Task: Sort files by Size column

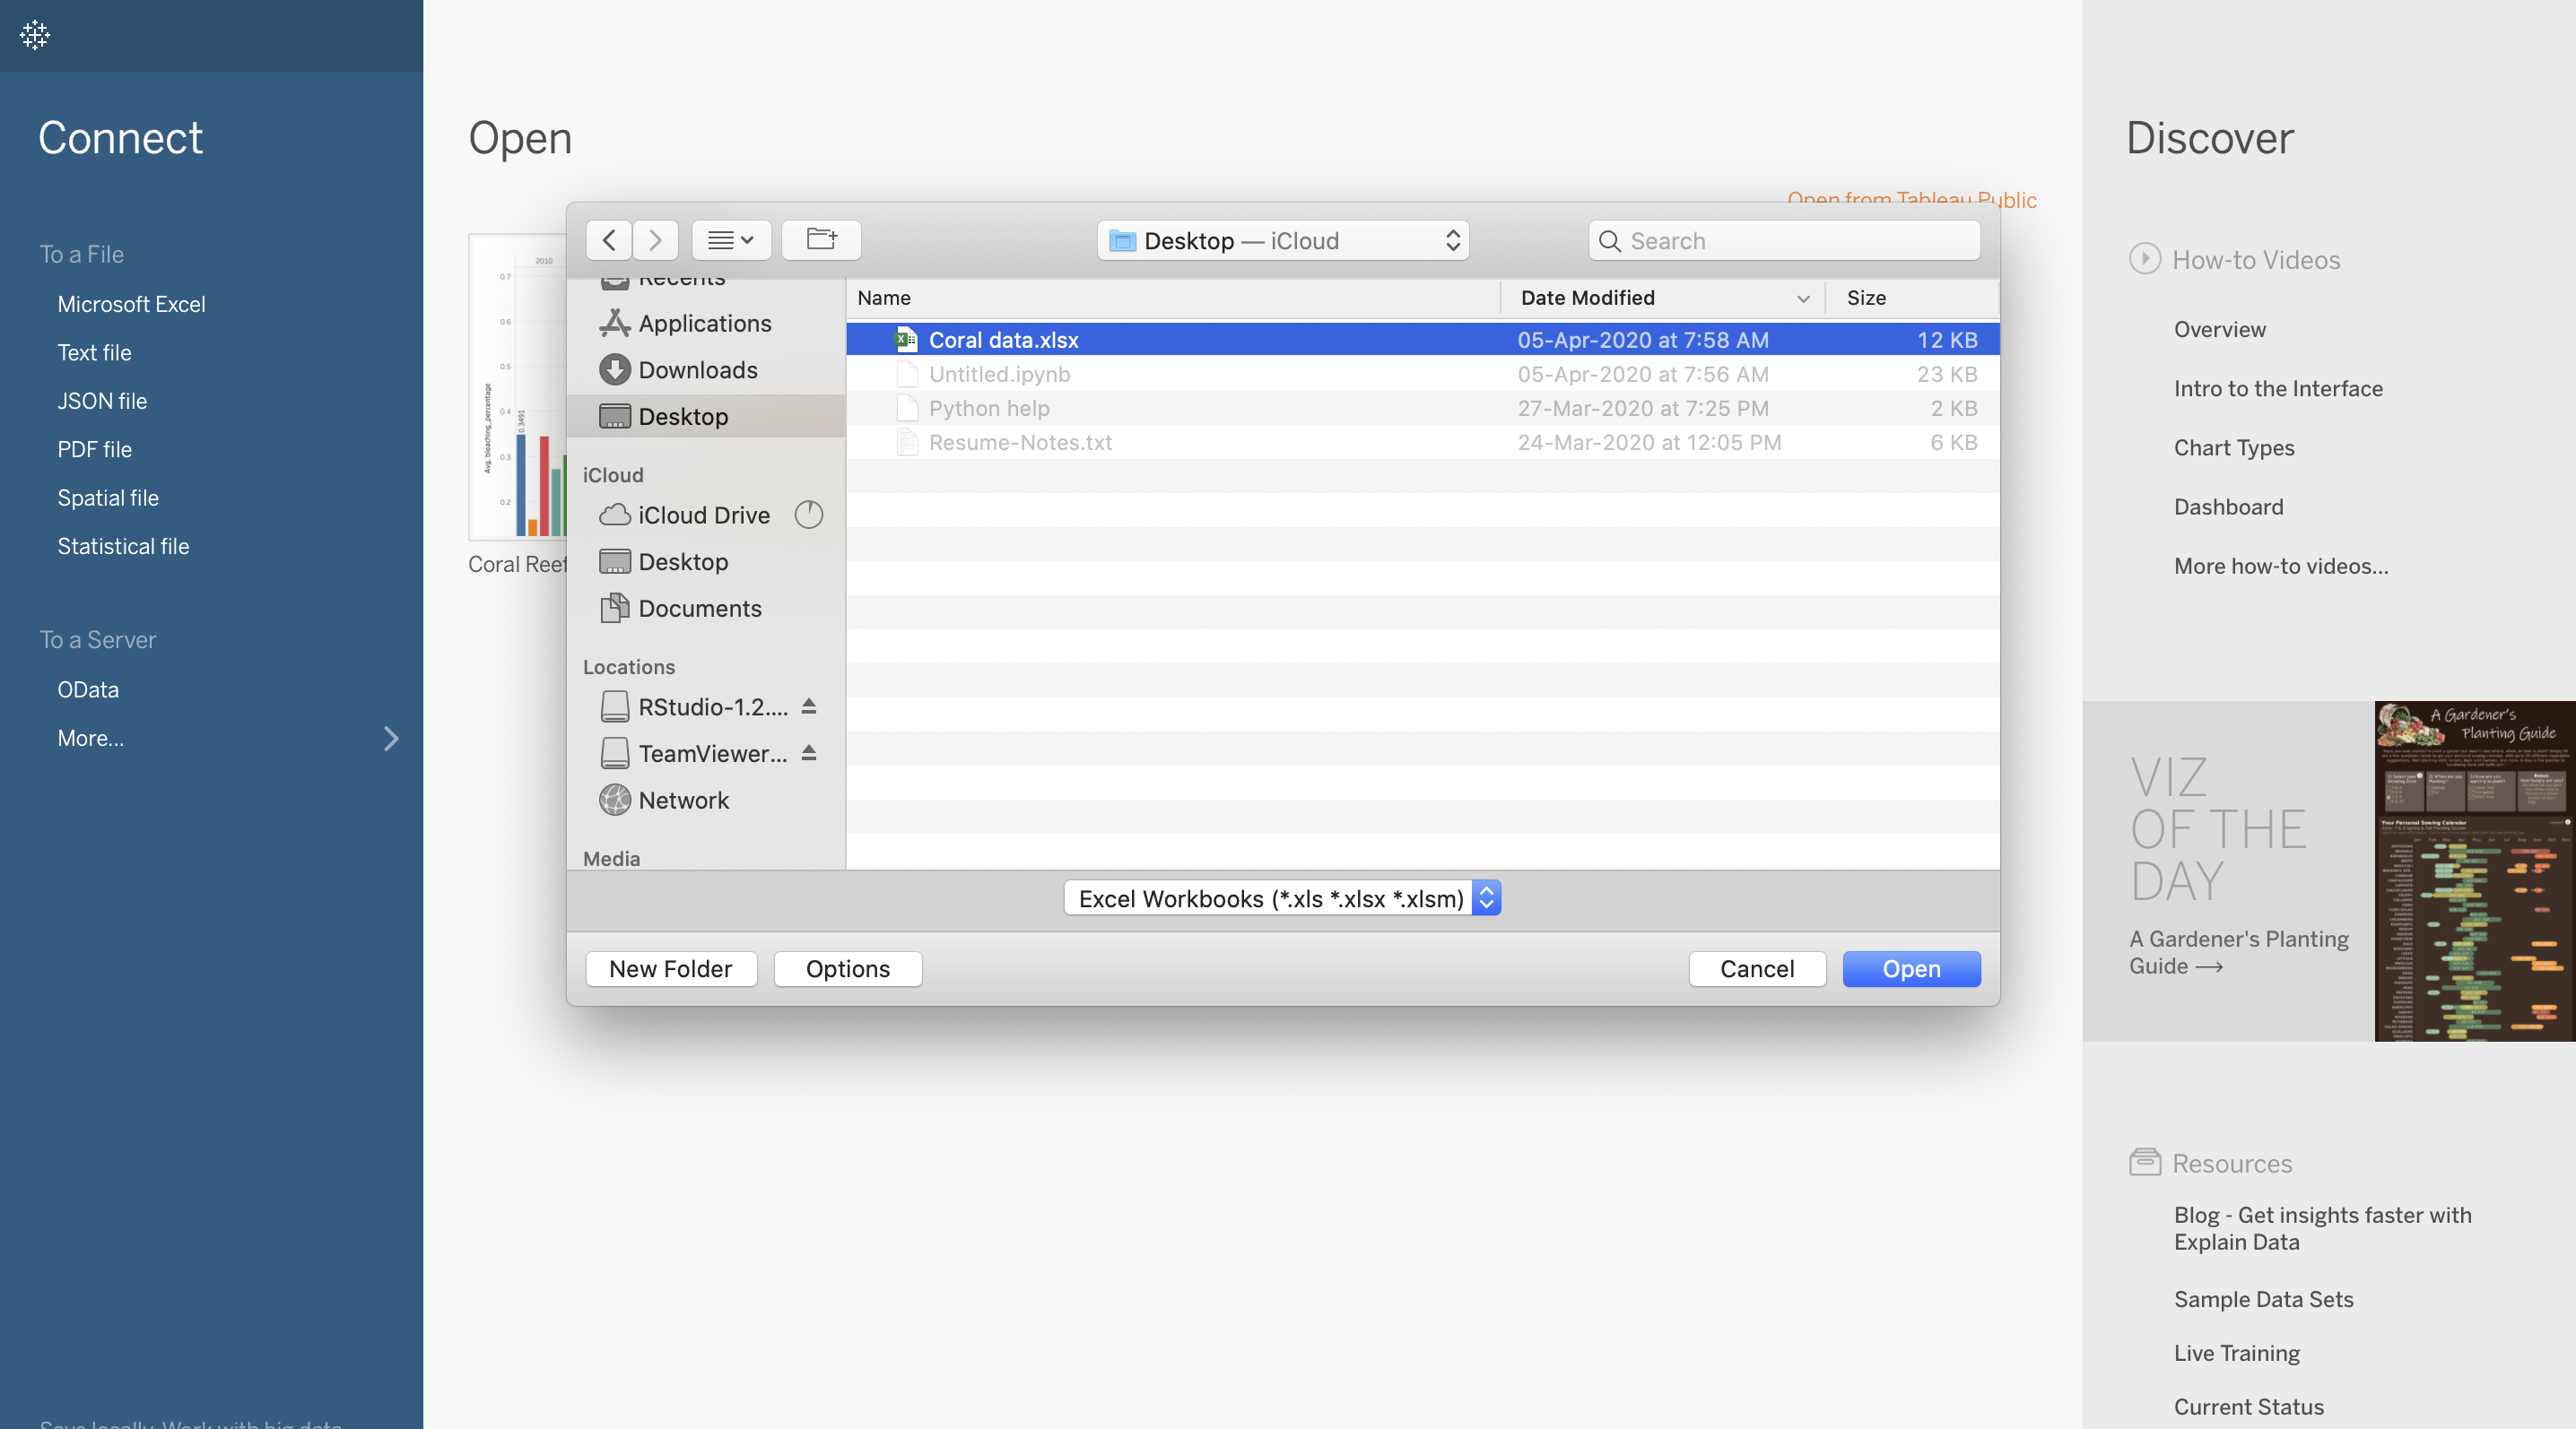Action: (x=1912, y=298)
